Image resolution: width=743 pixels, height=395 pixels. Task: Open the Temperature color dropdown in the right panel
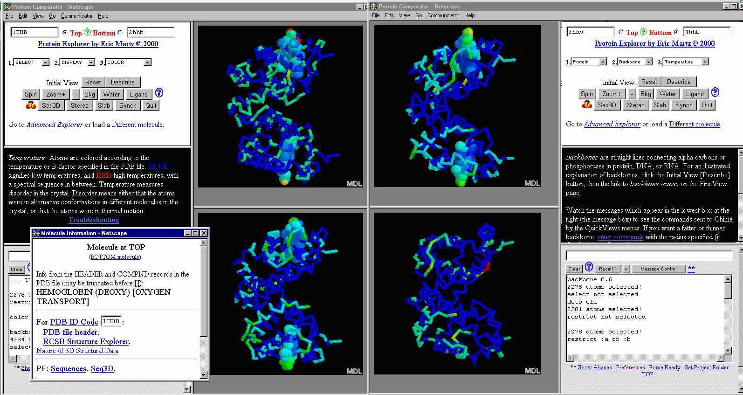(x=705, y=62)
